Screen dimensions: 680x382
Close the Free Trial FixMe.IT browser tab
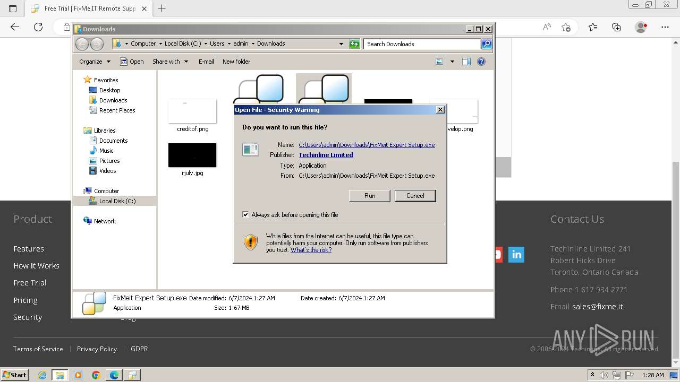(144, 8)
